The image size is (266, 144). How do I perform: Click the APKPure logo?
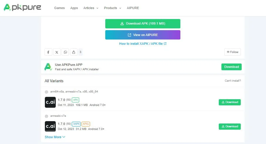click(x=22, y=7)
